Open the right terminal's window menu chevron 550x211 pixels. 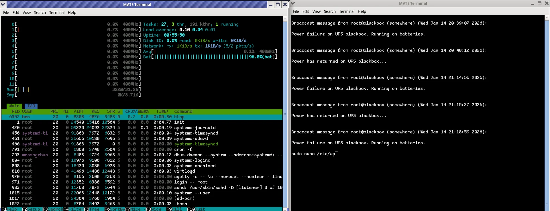coord(293,3)
